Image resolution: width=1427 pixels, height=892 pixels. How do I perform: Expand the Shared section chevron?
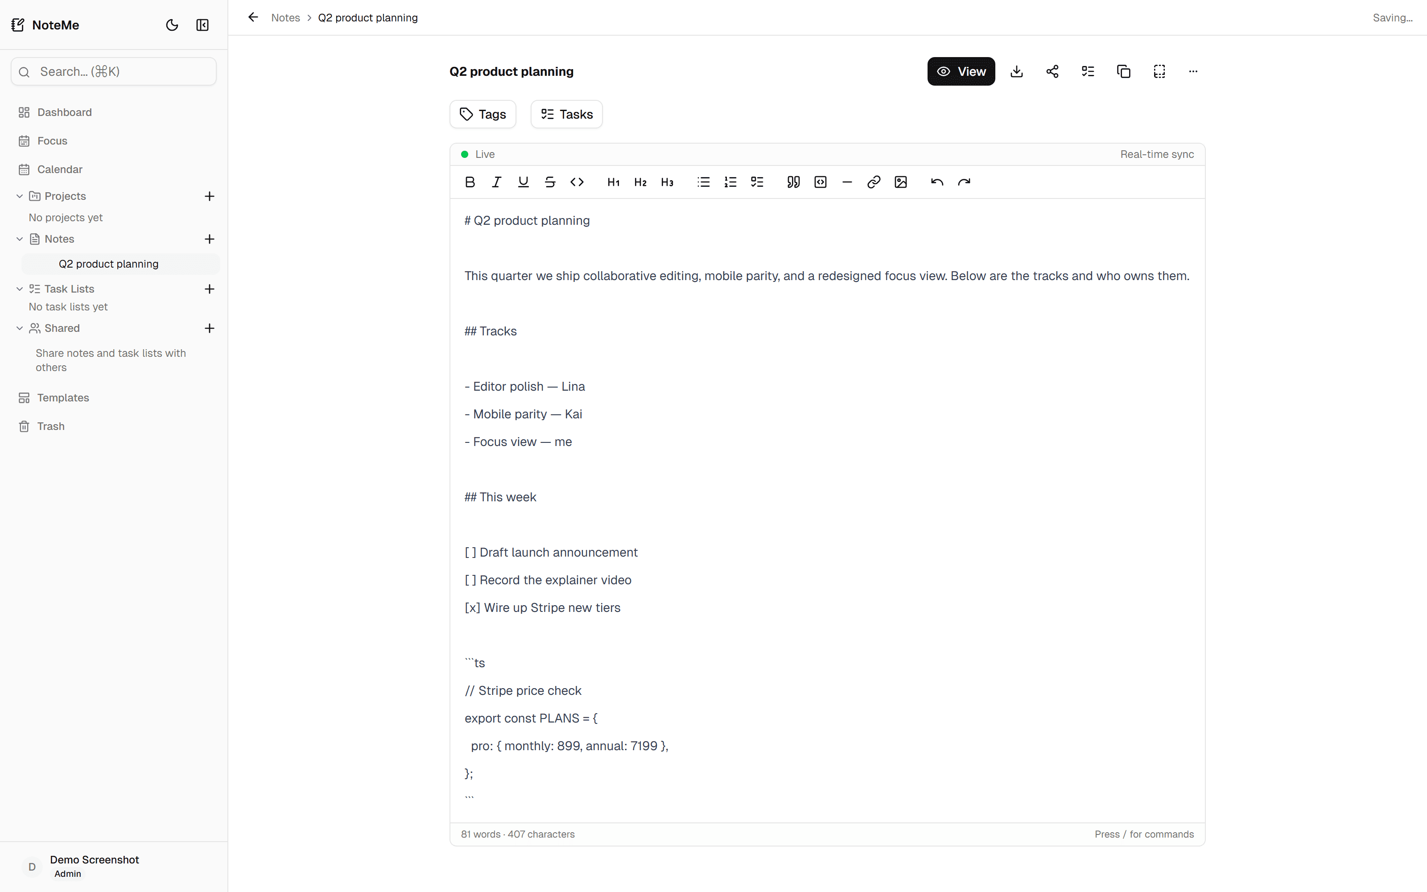[x=20, y=328]
